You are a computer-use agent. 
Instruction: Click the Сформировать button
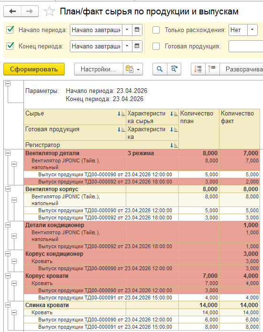(x=34, y=69)
